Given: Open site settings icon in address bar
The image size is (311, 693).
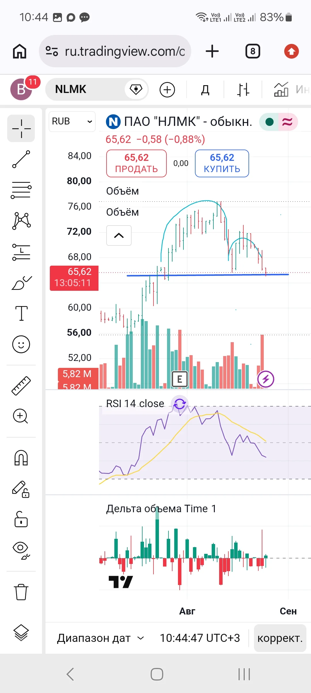Looking at the screenshot, I should 52,51.
